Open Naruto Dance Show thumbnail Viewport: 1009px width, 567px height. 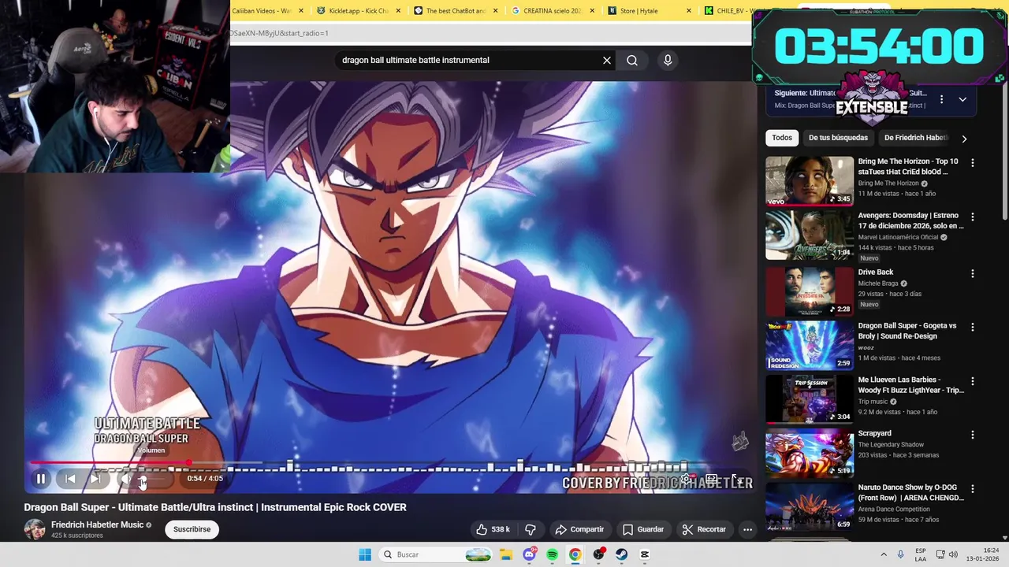810,506
